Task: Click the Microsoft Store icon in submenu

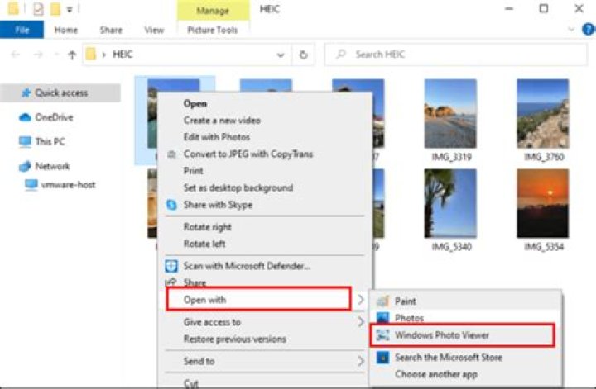Action: [382, 358]
